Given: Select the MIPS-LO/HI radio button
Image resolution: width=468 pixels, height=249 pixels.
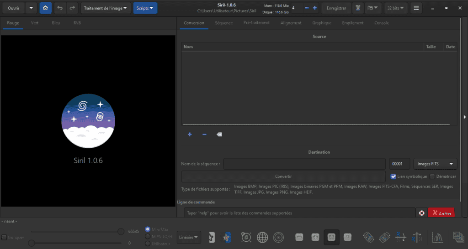Looking at the screenshot, I should point(148,237).
